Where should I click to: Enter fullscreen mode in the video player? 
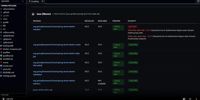tap(190, 99)
